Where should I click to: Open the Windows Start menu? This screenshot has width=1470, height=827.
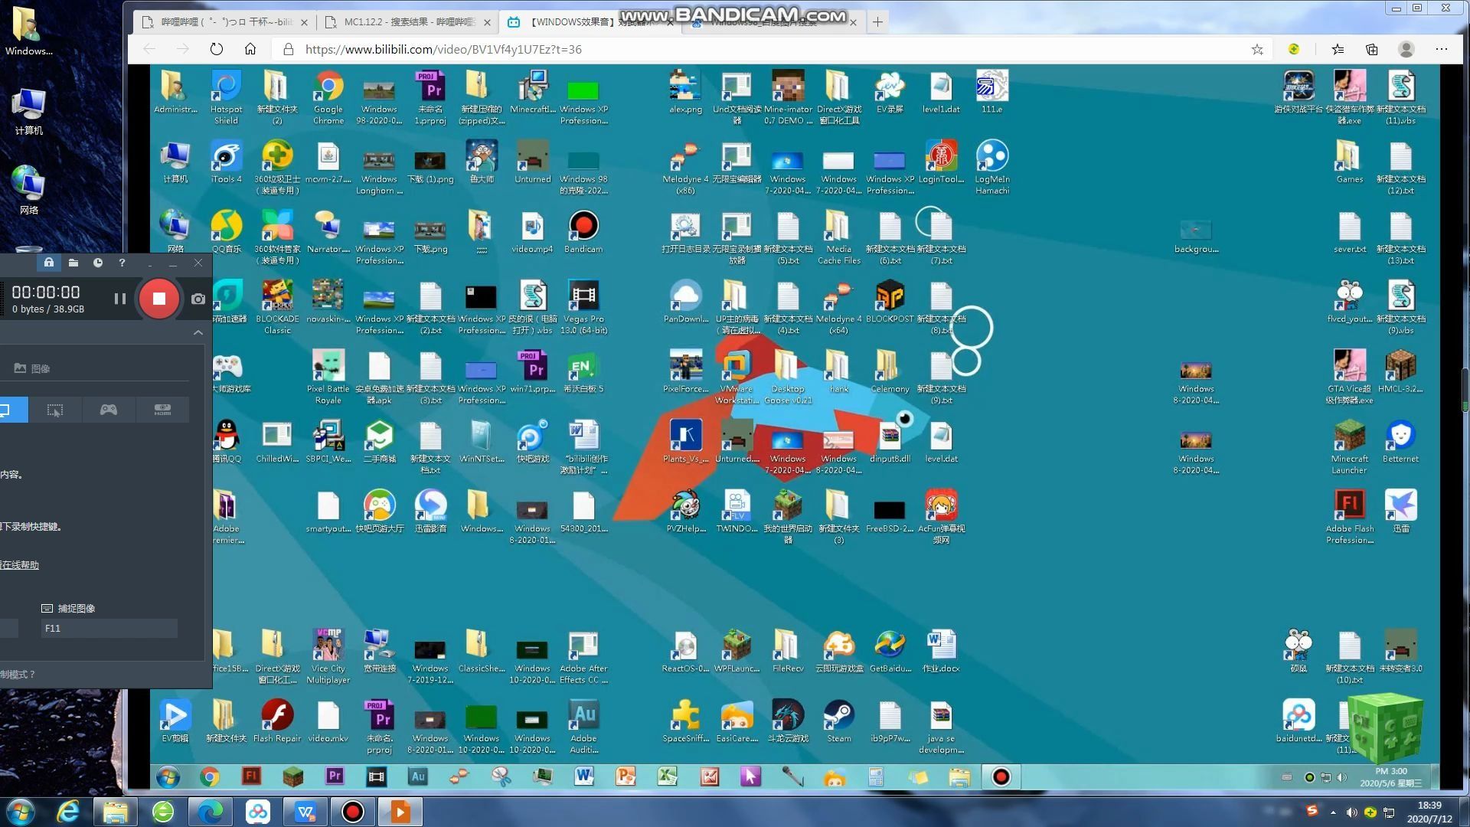19,811
